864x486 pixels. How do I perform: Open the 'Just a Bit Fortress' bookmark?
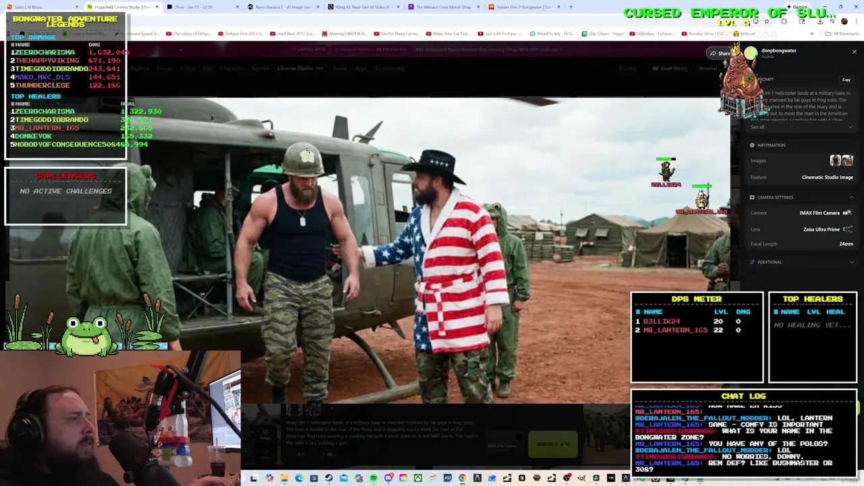pyautogui.click(x=500, y=33)
